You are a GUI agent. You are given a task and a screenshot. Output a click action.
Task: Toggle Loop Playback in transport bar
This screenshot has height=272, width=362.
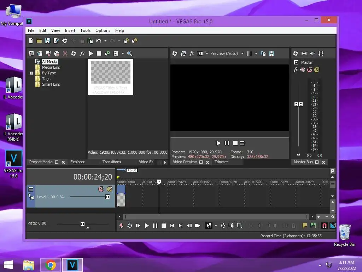(129, 226)
